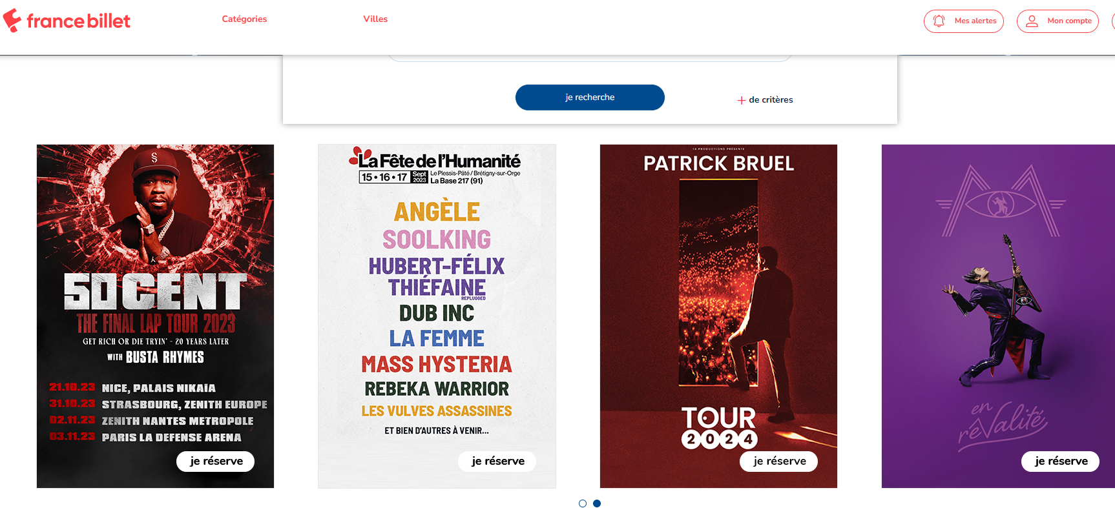Click the user icon for Mon compte
The image size is (1115, 508).
coord(1032,21)
